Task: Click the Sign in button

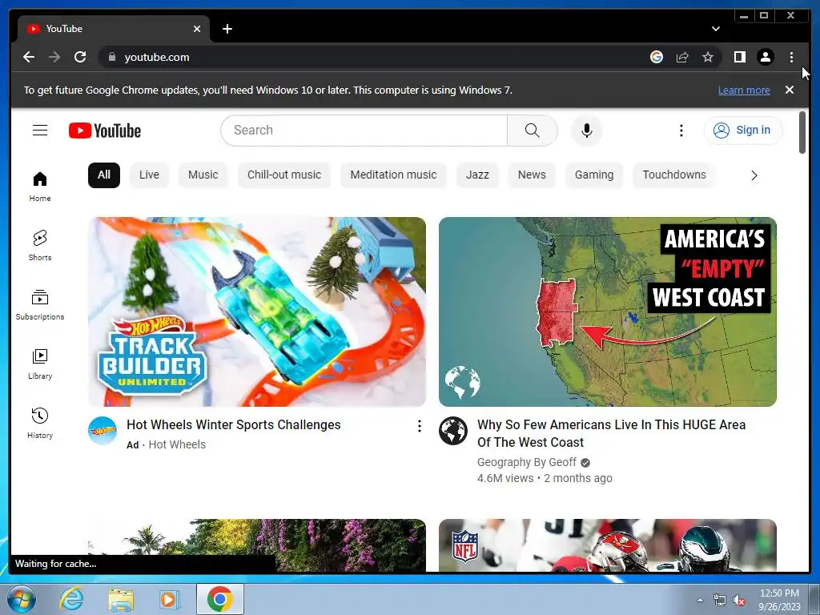Action: pos(743,131)
